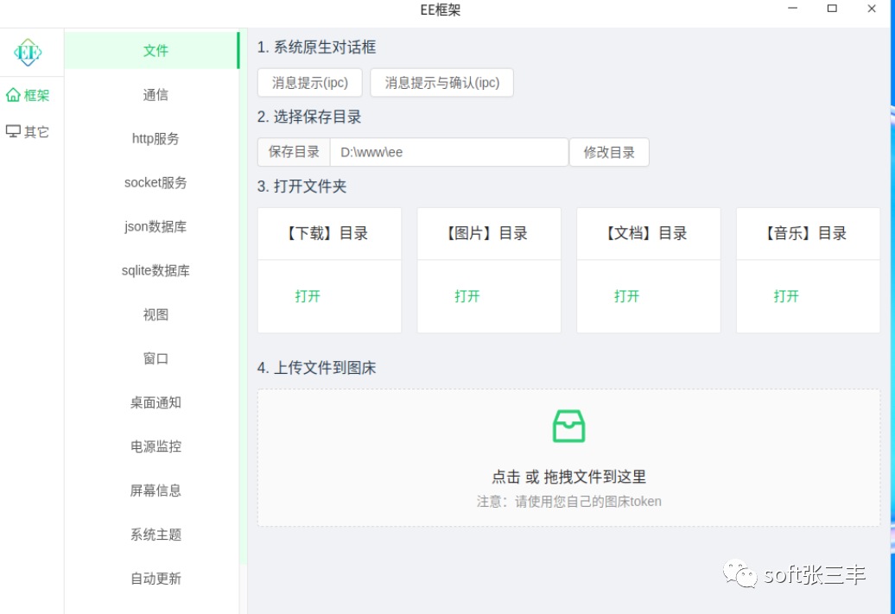Viewport: 895px width, 614px height.
Task: Open the 【音乐】 directory link
Action: tap(786, 296)
